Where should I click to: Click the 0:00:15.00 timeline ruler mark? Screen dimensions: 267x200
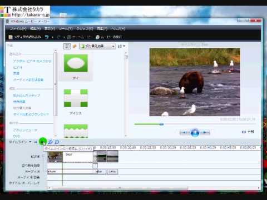(x=108, y=148)
